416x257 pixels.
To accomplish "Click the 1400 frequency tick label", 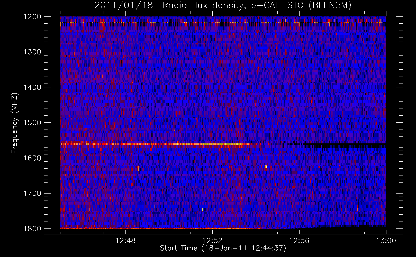I will coord(32,87).
